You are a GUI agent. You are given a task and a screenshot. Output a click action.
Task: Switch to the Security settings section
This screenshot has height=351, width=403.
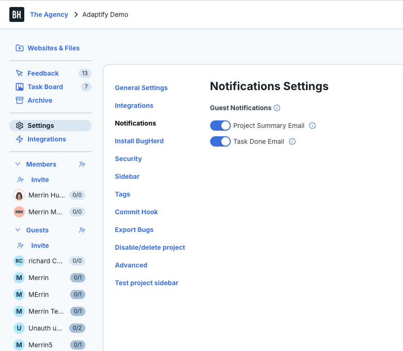[128, 159]
